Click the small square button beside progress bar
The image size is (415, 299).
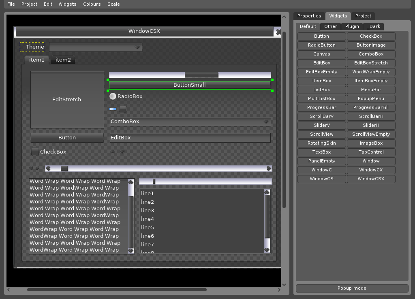(x=123, y=109)
